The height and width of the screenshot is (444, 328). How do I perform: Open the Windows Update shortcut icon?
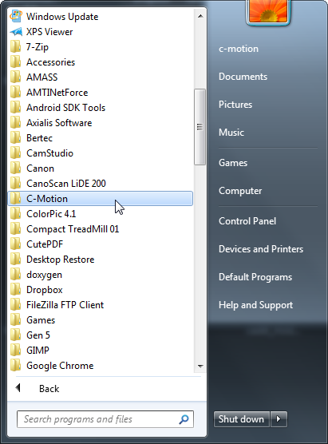tap(16, 16)
